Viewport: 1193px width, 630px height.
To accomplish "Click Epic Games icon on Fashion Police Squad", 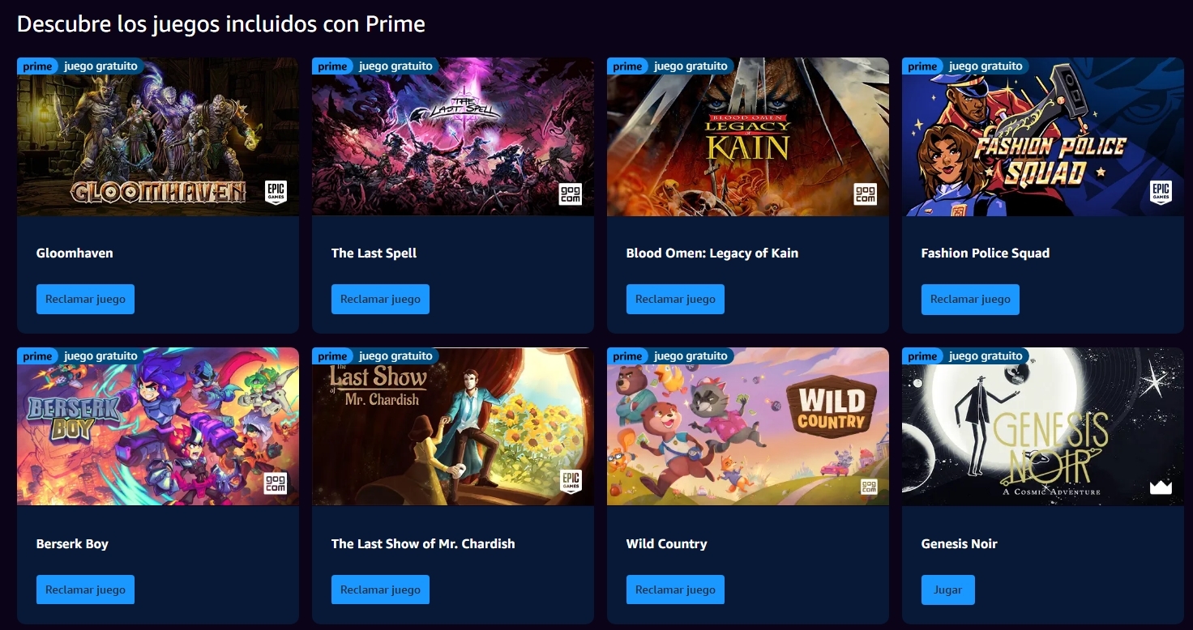I will tap(1161, 193).
